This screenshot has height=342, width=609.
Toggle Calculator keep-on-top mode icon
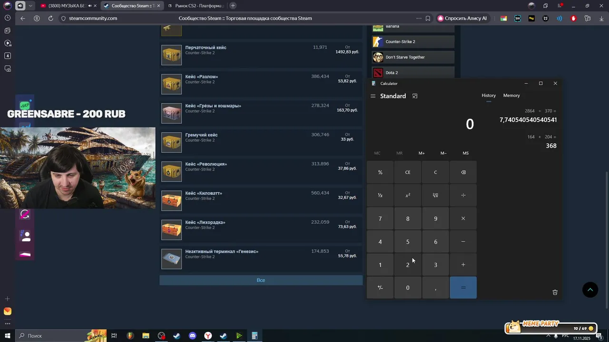tap(415, 96)
